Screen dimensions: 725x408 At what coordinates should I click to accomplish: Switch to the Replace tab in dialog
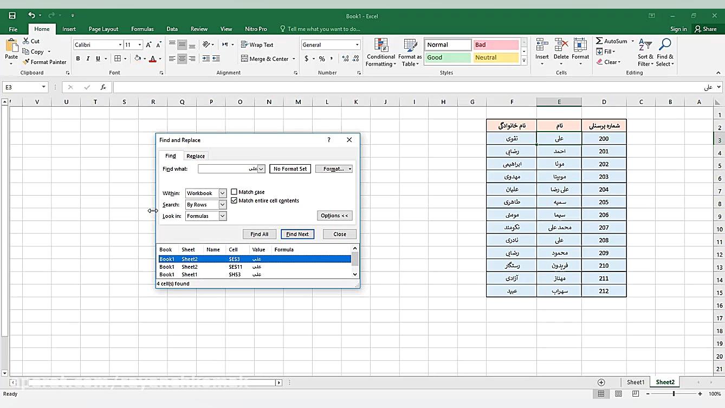tap(196, 156)
